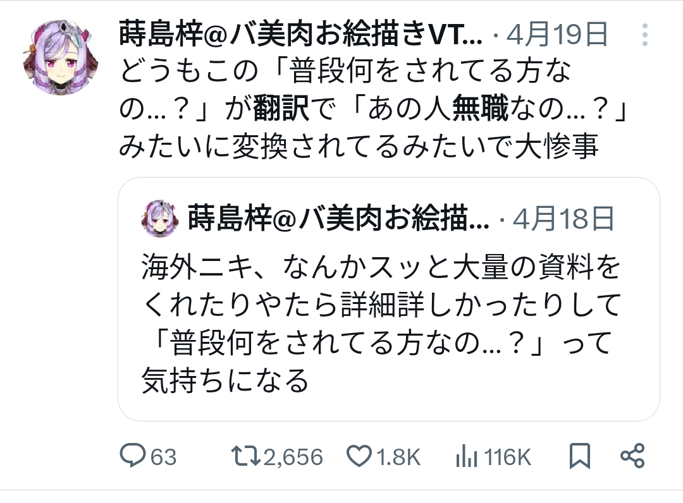Click the 4月19日 post date
Image resolution: width=683 pixels, height=503 pixels.
(557, 35)
